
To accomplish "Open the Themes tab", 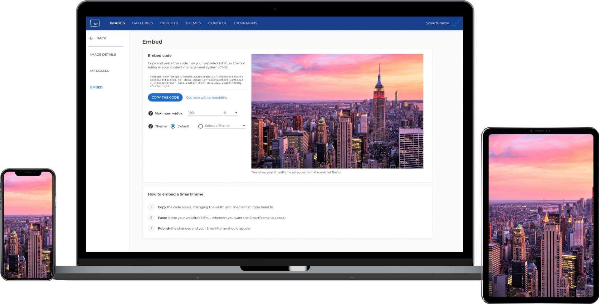I will pyautogui.click(x=193, y=23).
